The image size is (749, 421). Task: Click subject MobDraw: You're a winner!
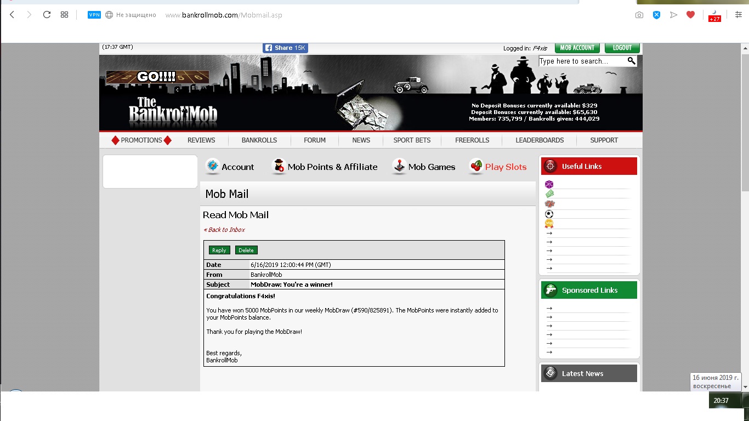coord(292,285)
